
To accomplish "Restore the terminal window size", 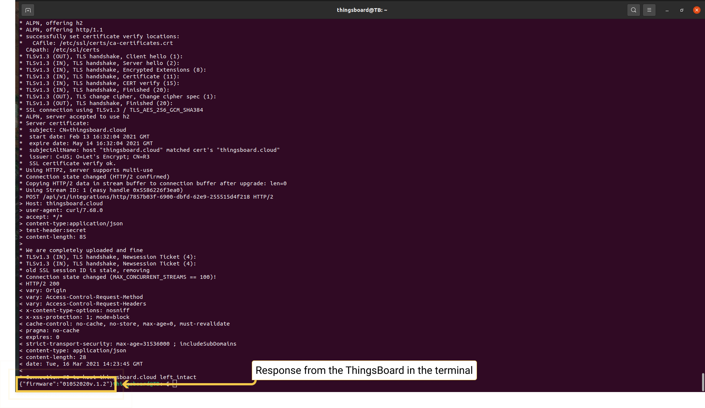I will click(682, 10).
